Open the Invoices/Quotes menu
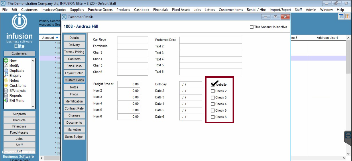This screenshot has height=161, width=352. 54,10
